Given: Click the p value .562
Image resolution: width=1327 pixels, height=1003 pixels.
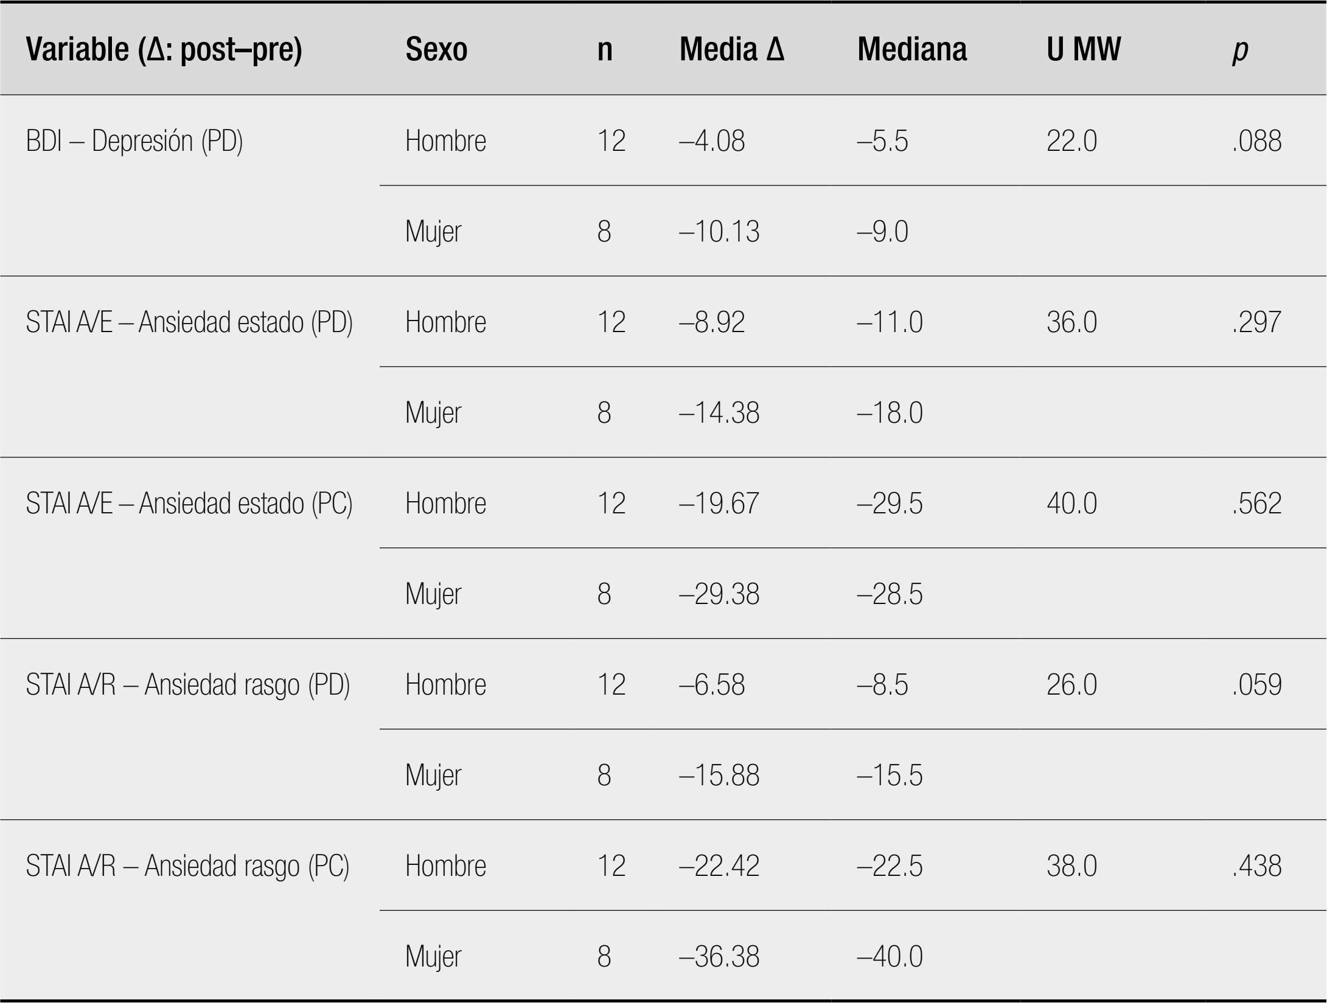Looking at the screenshot, I should tap(1256, 504).
